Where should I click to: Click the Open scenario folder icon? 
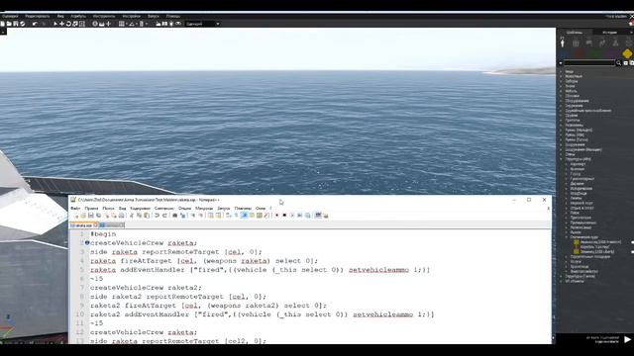pos(9,24)
